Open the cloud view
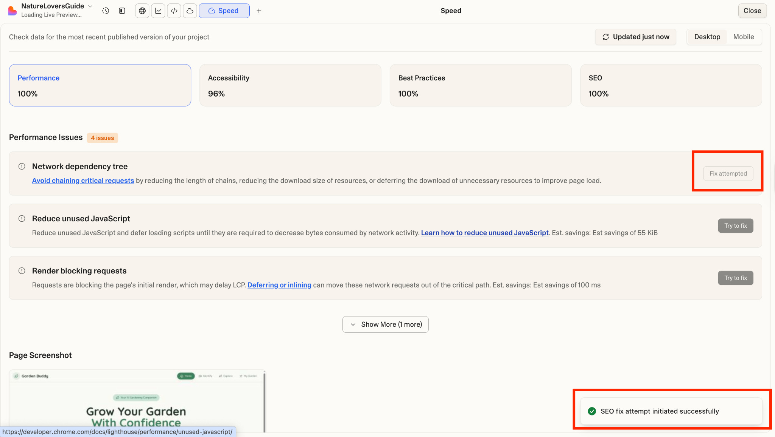This screenshot has width=775, height=437. point(190,11)
